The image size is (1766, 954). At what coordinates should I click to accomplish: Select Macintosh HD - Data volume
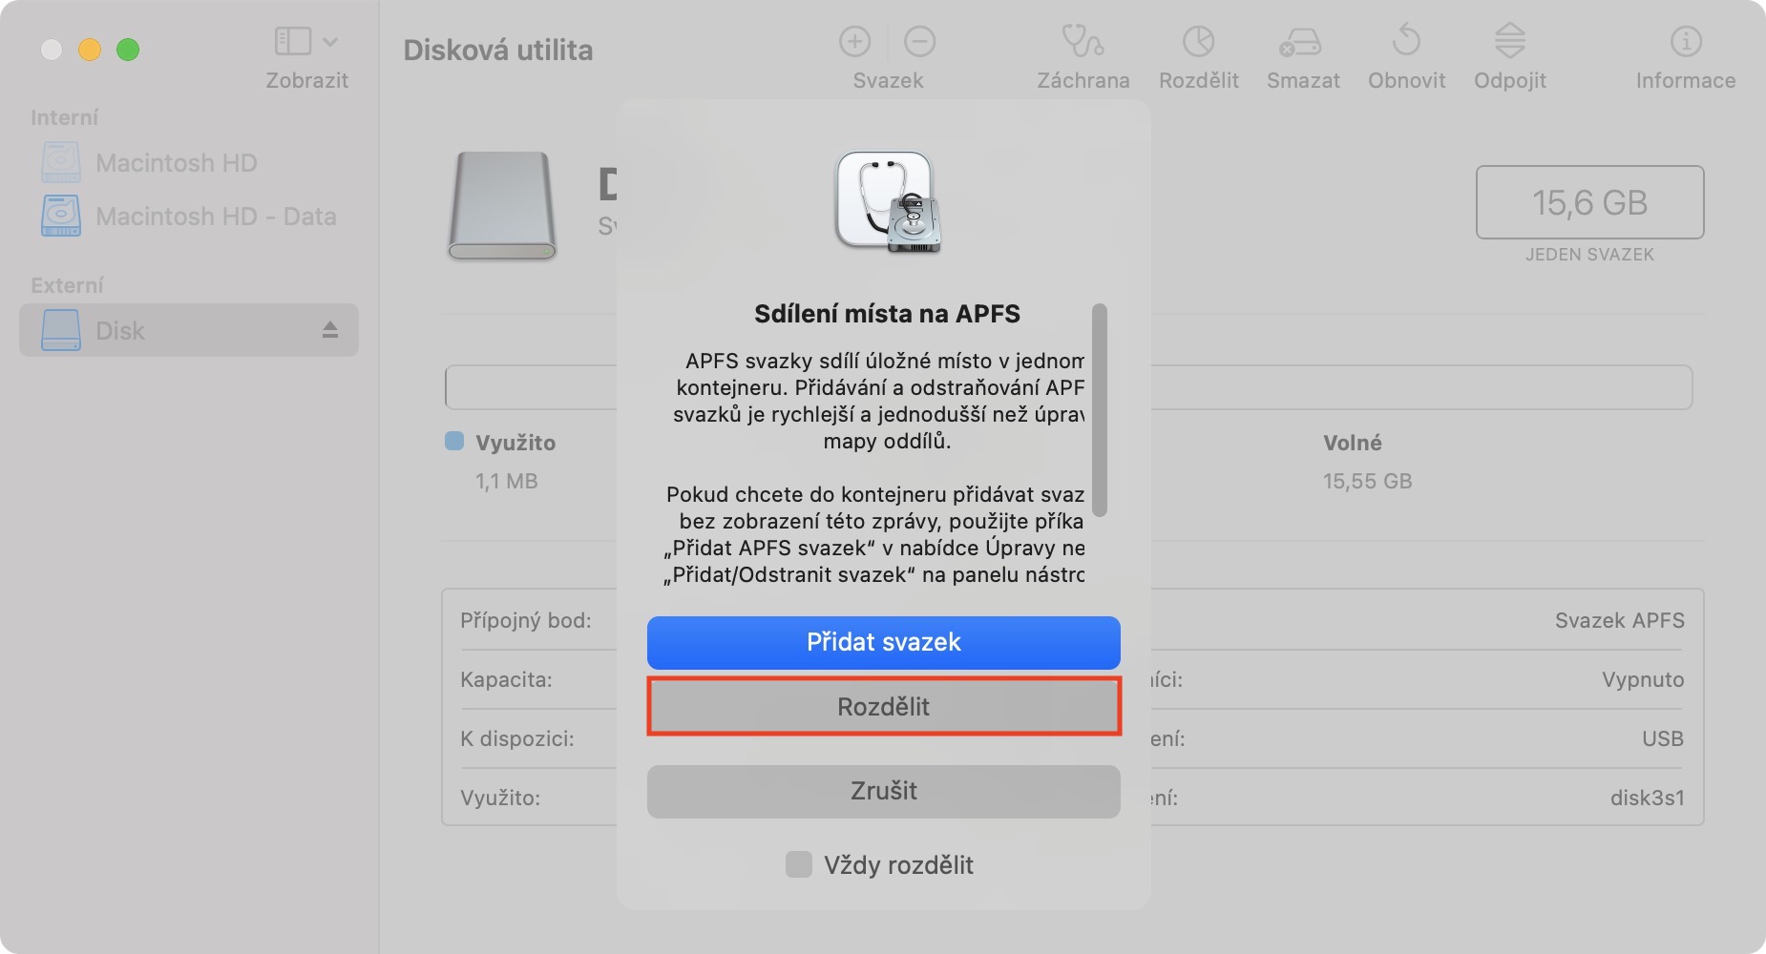point(215,217)
